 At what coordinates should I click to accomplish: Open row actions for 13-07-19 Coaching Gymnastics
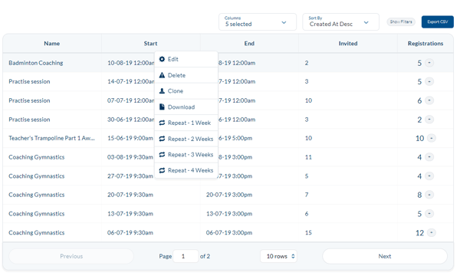point(429,214)
